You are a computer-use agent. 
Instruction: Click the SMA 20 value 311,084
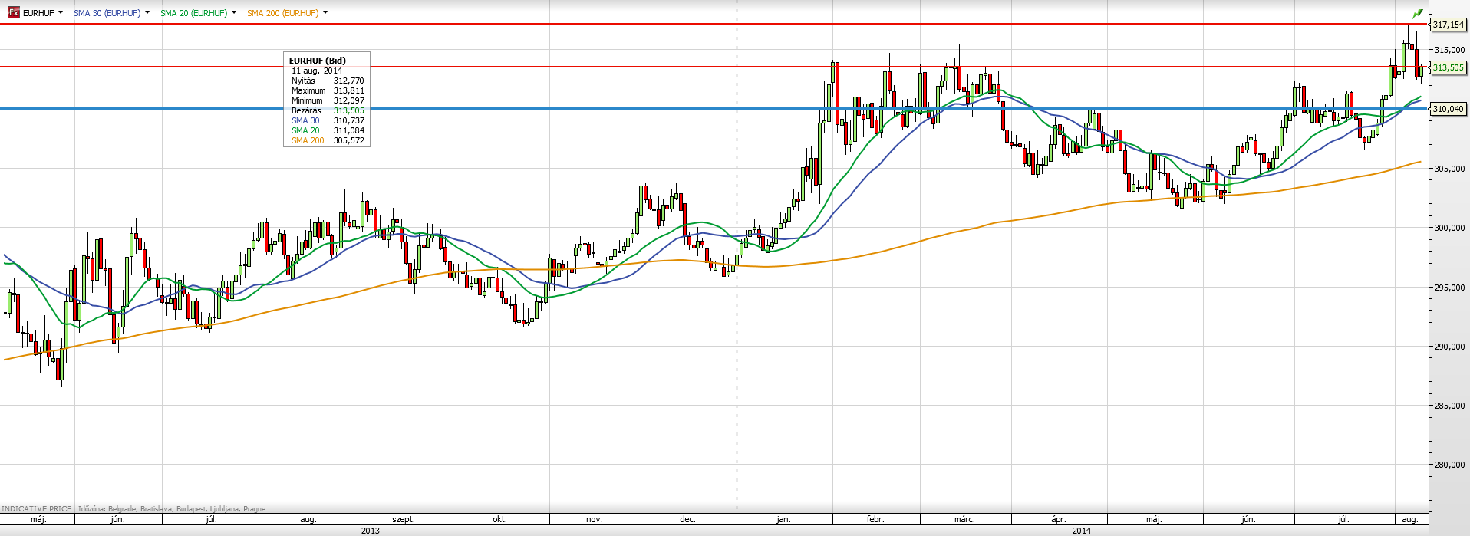[x=348, y=130]
